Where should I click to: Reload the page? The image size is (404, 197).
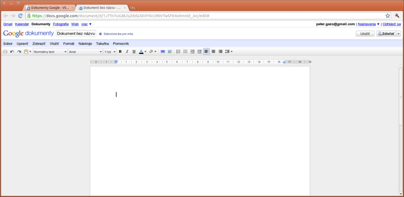[20, 16]
